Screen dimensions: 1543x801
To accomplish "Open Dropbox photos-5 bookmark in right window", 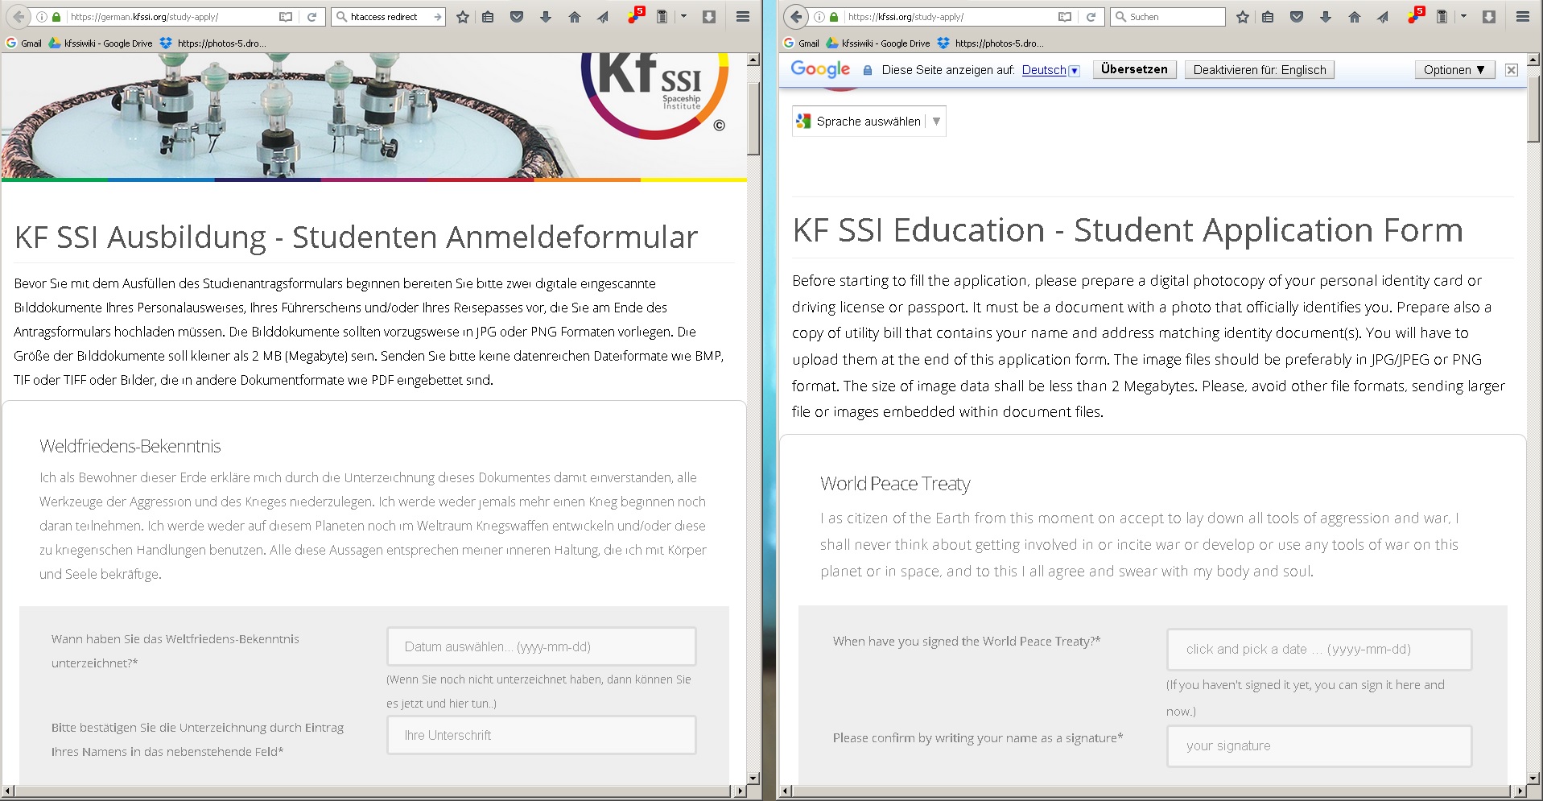I will (991, 43).
